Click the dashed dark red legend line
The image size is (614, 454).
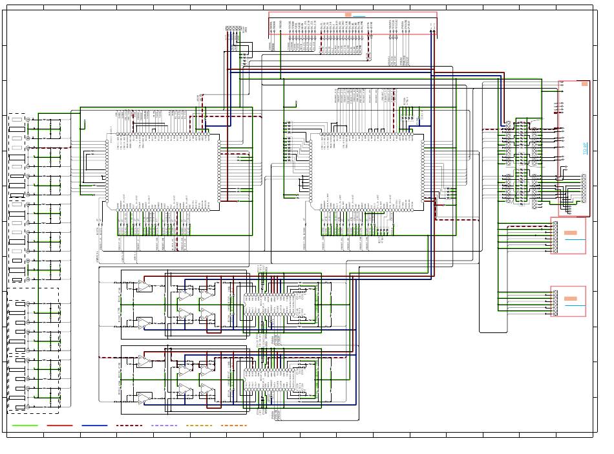coord(129,426)
